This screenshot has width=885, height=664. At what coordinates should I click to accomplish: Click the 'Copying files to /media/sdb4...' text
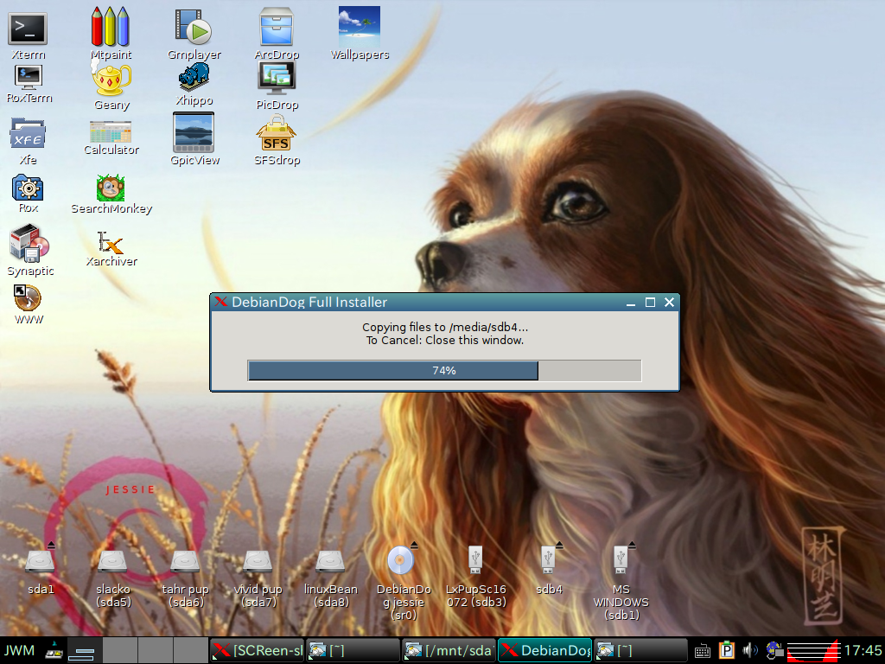pyautogui.click(x=445, y=327)
